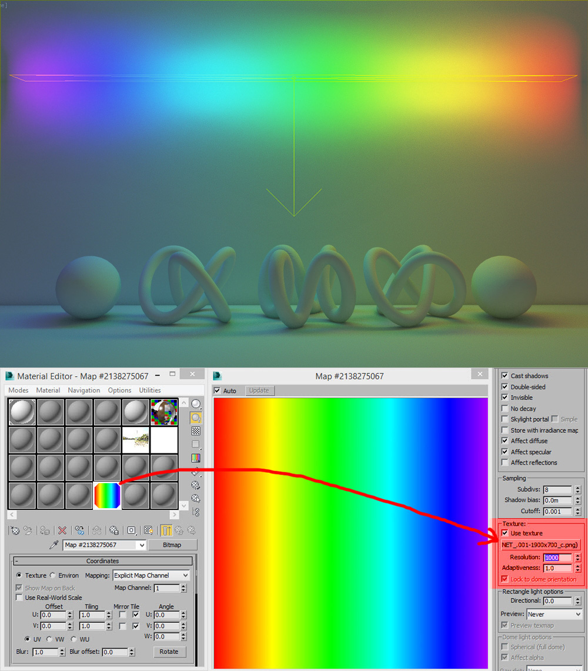Click the Put to Library icon
Viewport: 588px width, 671px height.
[114, 530]
